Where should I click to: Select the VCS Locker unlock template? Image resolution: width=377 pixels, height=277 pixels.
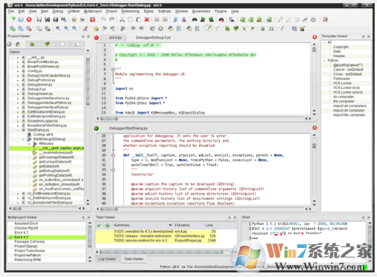tap(348, 92)
